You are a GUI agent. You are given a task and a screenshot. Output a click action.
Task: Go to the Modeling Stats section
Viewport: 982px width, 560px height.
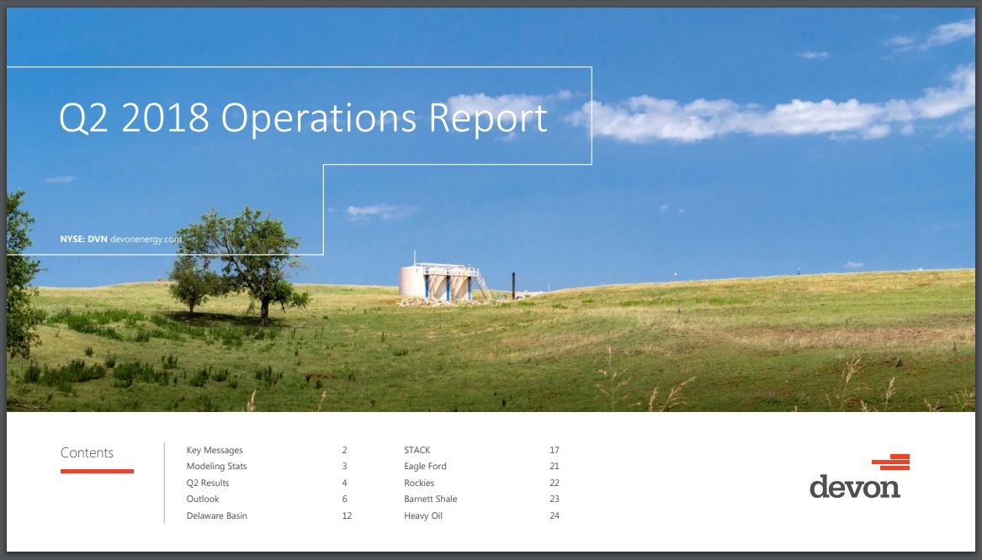216,466
